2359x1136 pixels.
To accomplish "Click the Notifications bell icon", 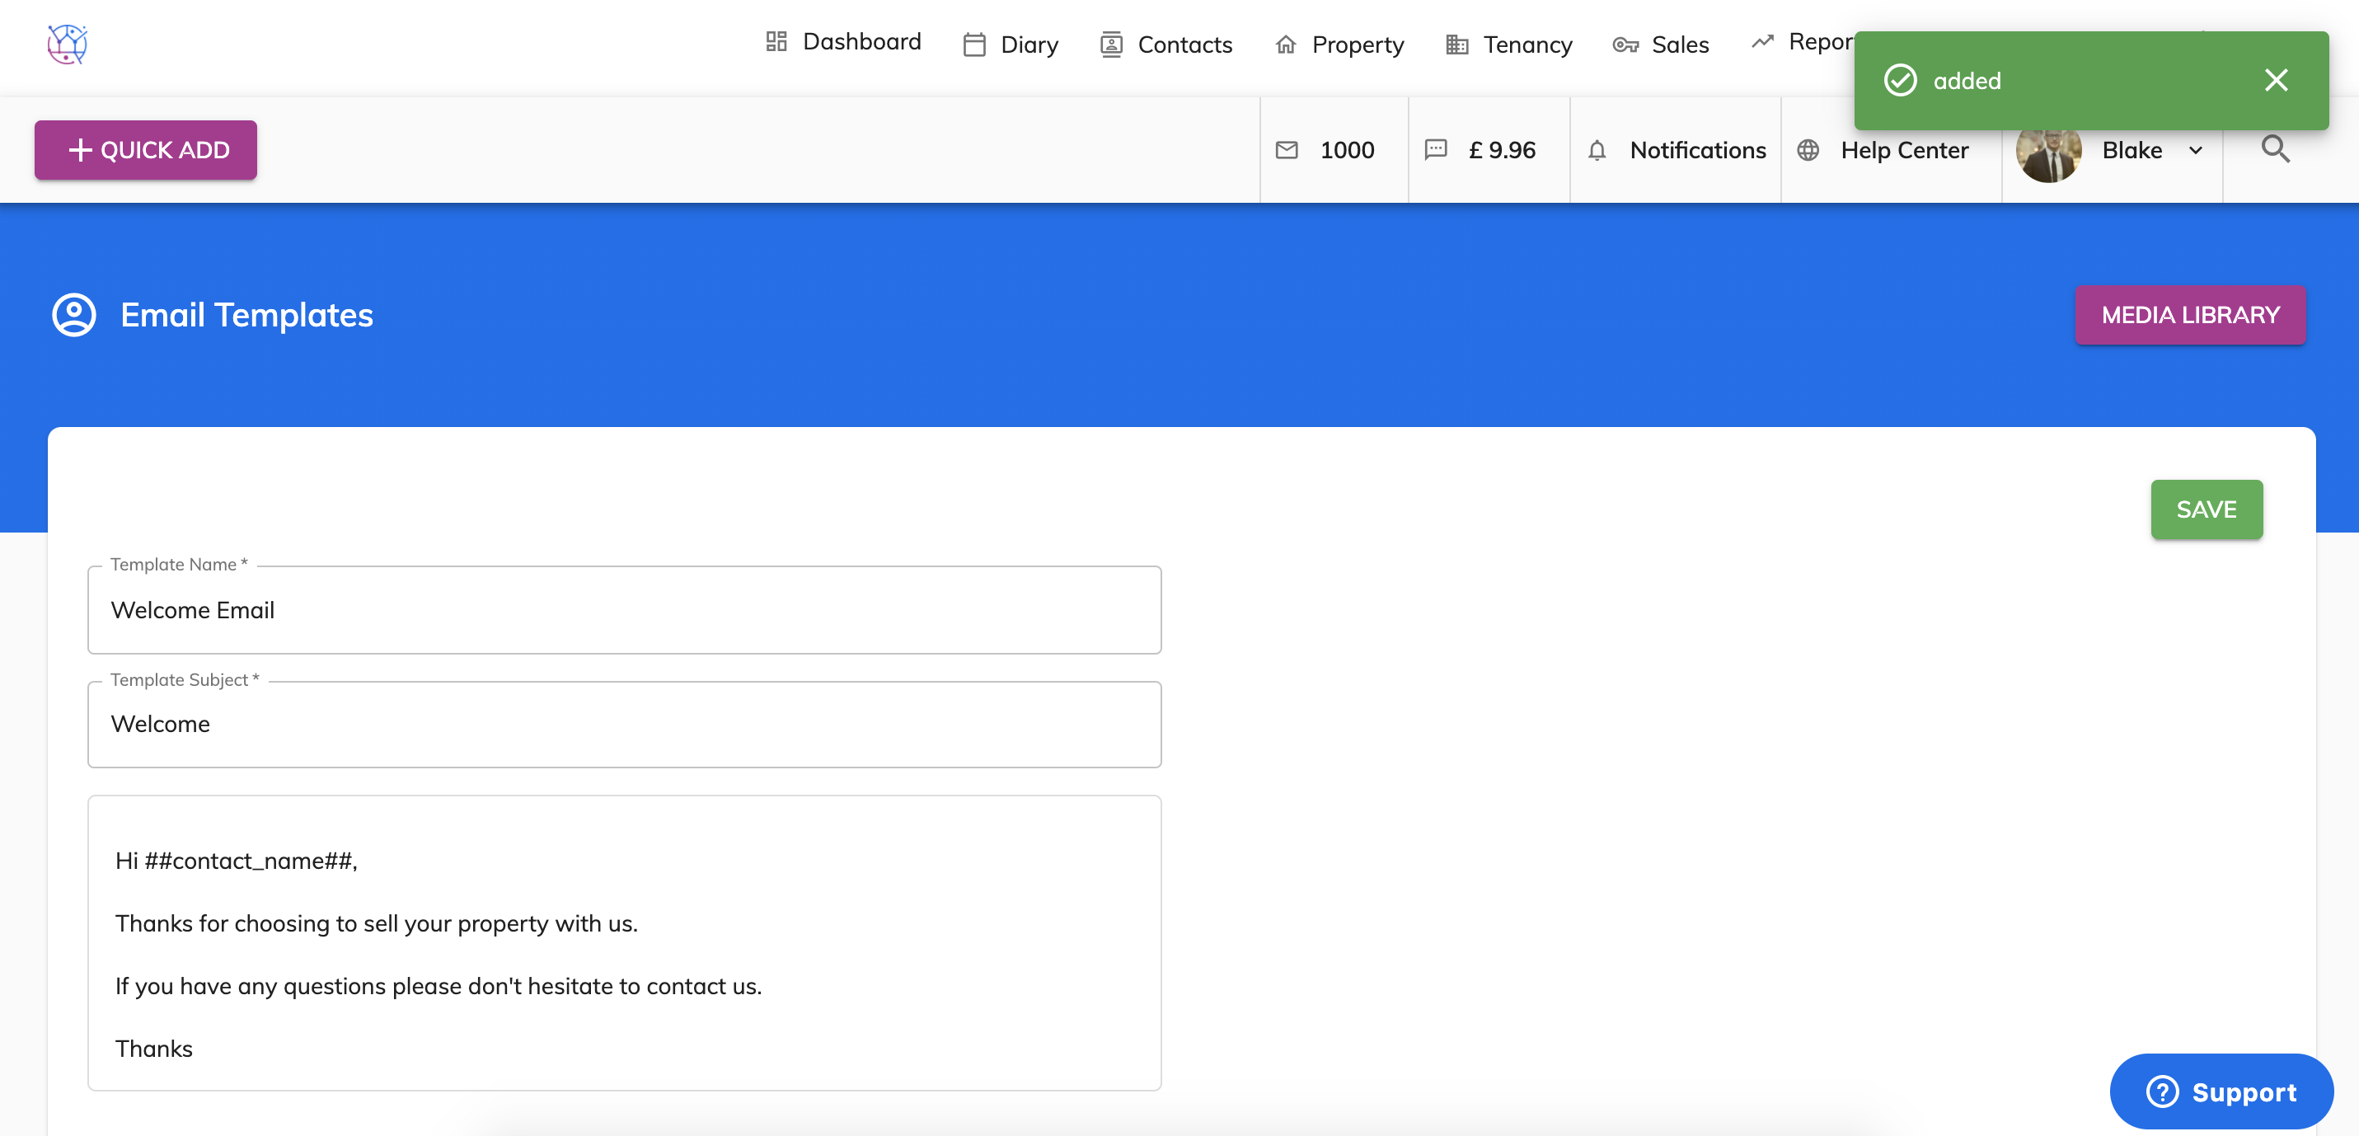I will pos(1597,150).
